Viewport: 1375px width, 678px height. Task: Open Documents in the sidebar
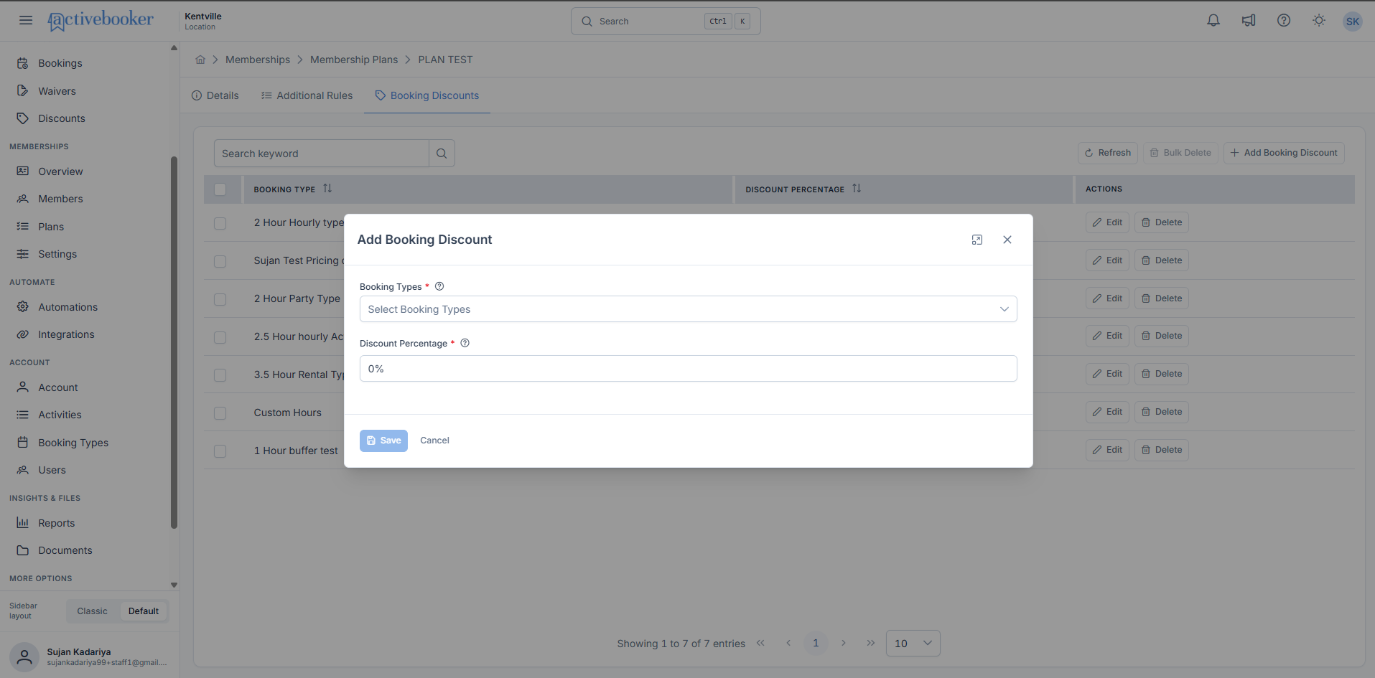pyautogui.click(x=65, y=550)
